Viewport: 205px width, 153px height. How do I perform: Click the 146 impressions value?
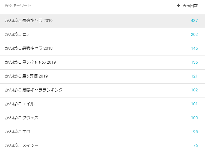click(x=194, y=48)
